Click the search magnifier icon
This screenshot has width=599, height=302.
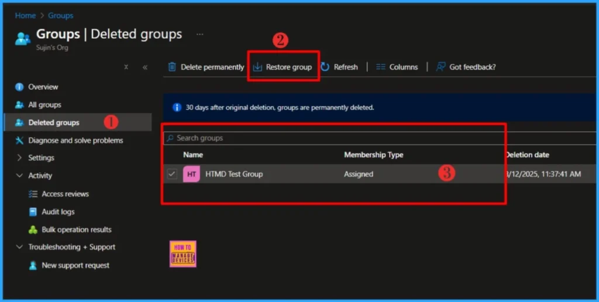tap(170, 138)
